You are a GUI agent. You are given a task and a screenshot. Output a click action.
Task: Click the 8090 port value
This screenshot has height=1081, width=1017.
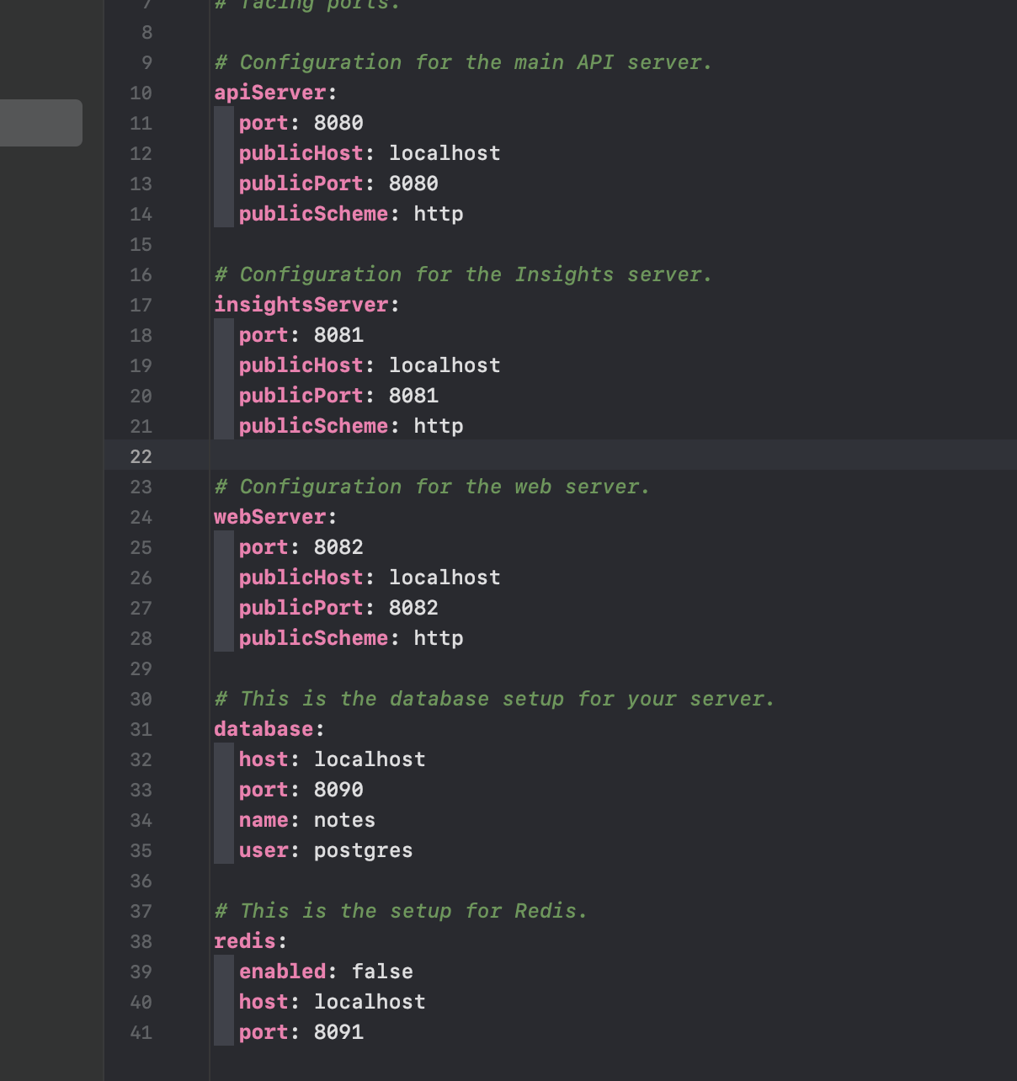(338, 790)
